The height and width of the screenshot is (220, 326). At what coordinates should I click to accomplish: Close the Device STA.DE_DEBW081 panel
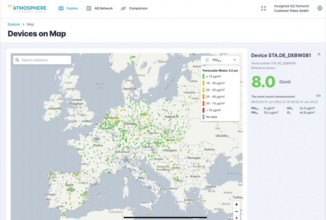tap(319, 54)
